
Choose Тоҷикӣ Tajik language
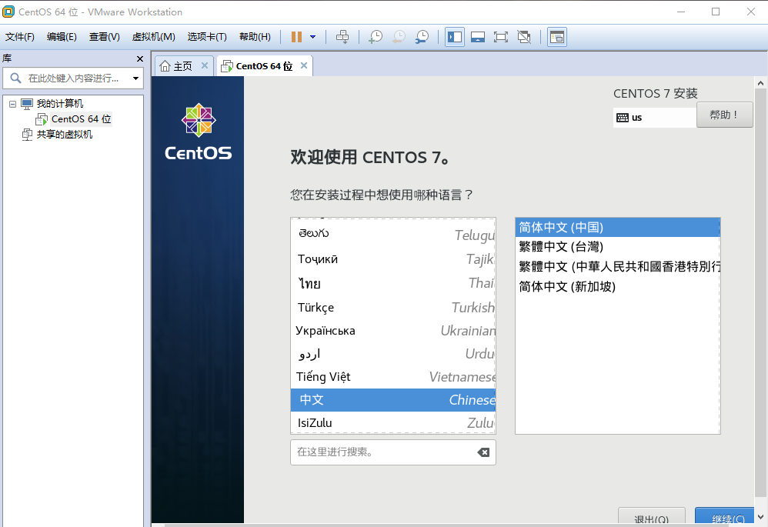click(x=392, y=258)
